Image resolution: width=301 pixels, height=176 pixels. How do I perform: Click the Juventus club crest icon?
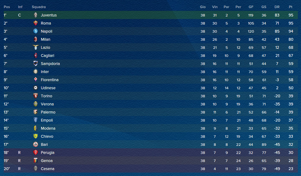[36, 15]
